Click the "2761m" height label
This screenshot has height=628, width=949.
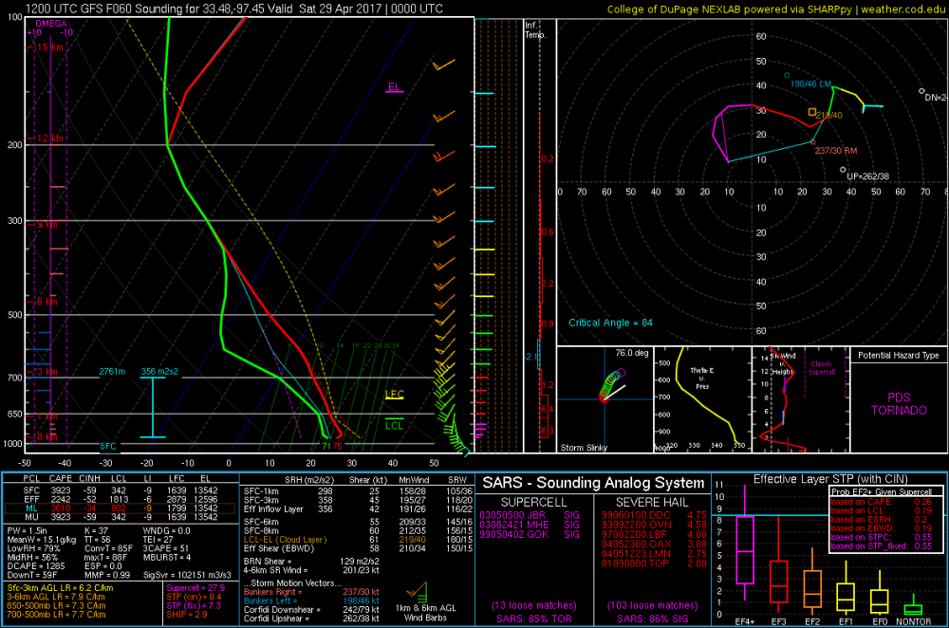[x=112, y=372]
